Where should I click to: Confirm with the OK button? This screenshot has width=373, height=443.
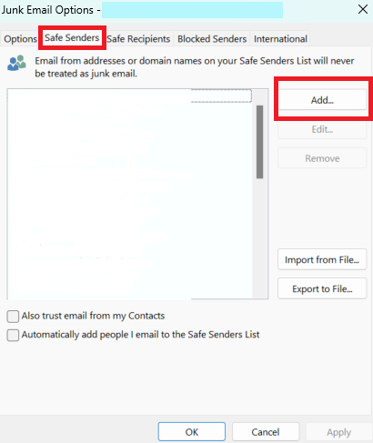pyautogui.click(x=192, y=432)
